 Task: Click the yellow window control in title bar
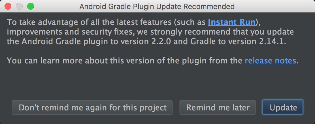(19, 6)
